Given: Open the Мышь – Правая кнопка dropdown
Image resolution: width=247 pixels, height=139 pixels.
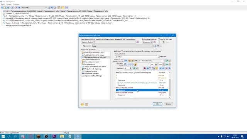Looking at the screenshot, I should tap(149, 61).
